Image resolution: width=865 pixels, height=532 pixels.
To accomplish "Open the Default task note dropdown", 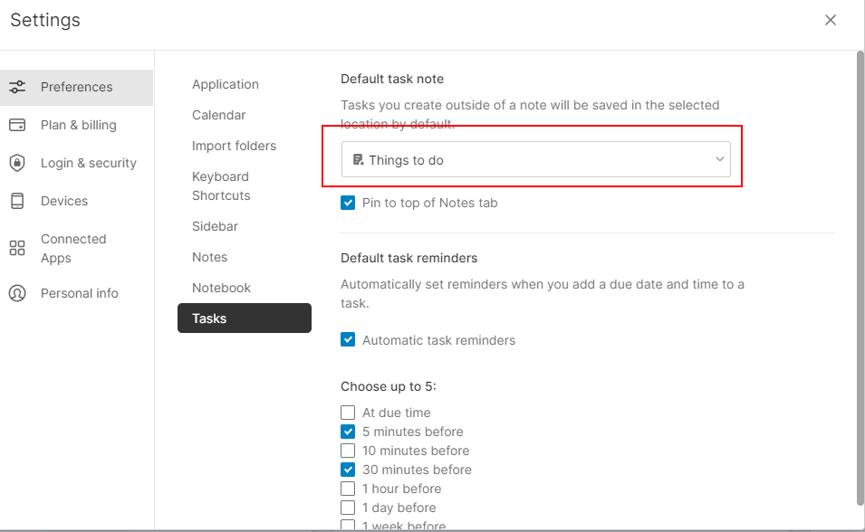I will (536, 160).
